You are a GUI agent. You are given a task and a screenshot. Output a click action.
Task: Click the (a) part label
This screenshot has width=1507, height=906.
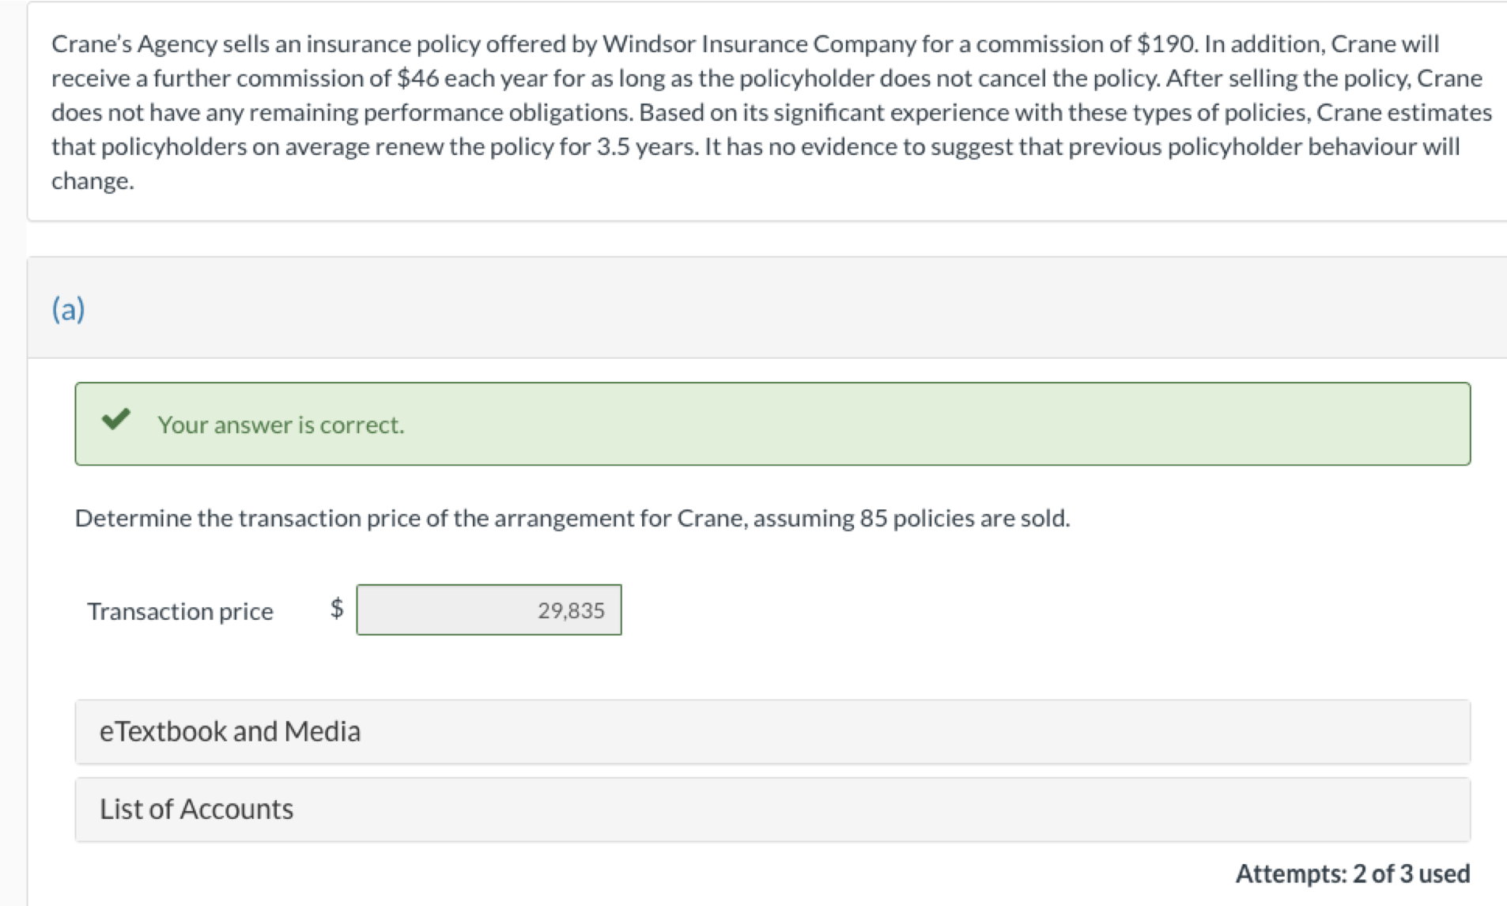tap(68, 308)
